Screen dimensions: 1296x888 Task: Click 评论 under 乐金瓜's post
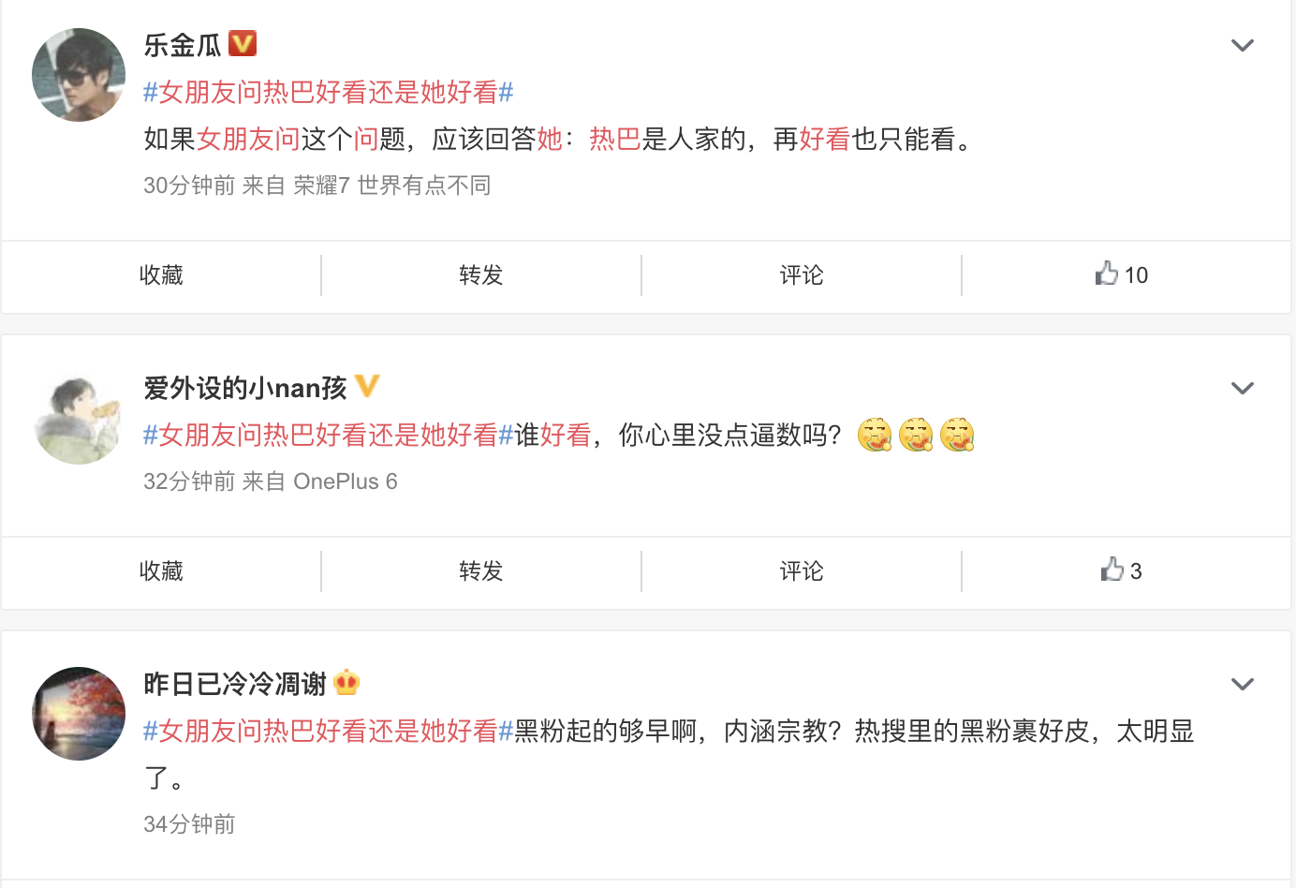click(802, 274)
